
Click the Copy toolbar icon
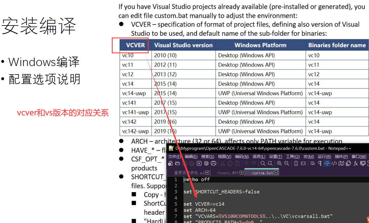pyautogui.click(x=230, y=163)
